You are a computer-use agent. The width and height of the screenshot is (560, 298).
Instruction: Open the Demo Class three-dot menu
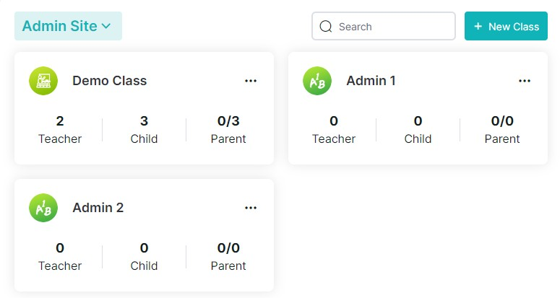(x=251, y=81)
